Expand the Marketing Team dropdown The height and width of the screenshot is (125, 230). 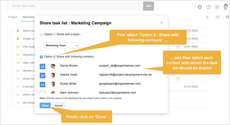click(61, 46)
